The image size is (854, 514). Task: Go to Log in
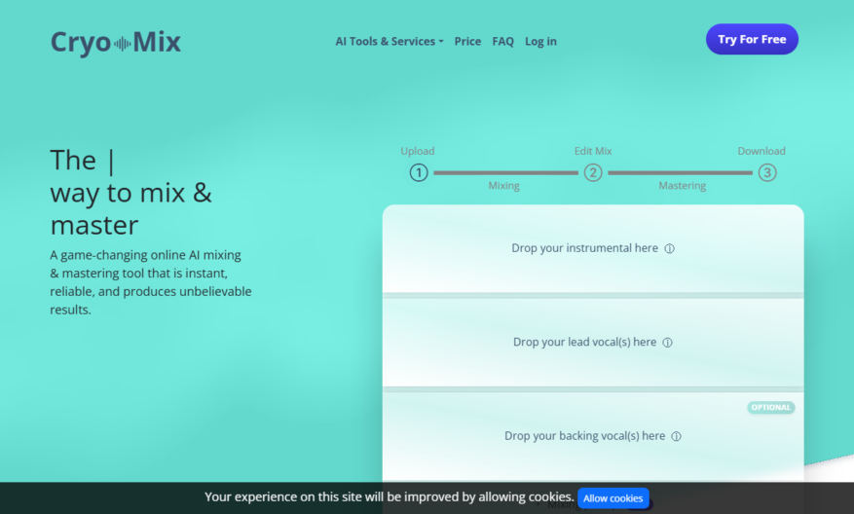point(540,42)
